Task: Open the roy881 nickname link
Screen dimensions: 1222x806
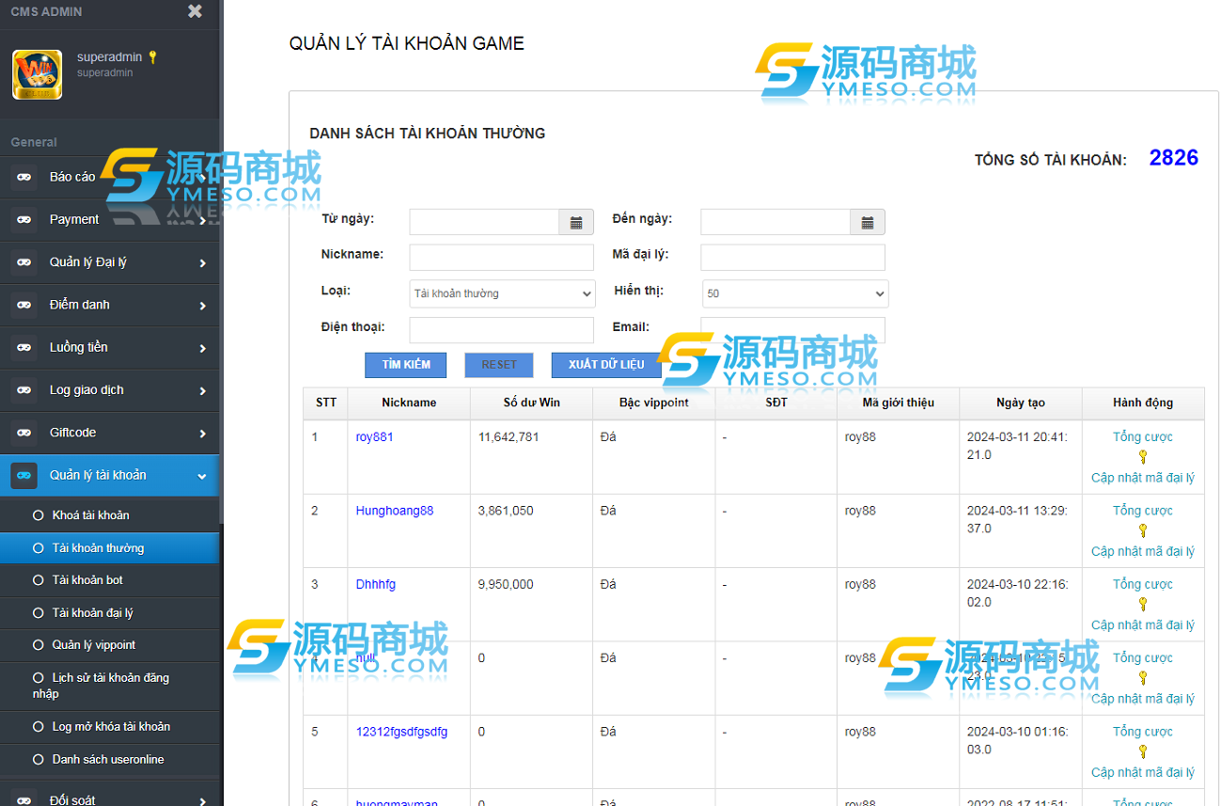Action: pos(374,437)
